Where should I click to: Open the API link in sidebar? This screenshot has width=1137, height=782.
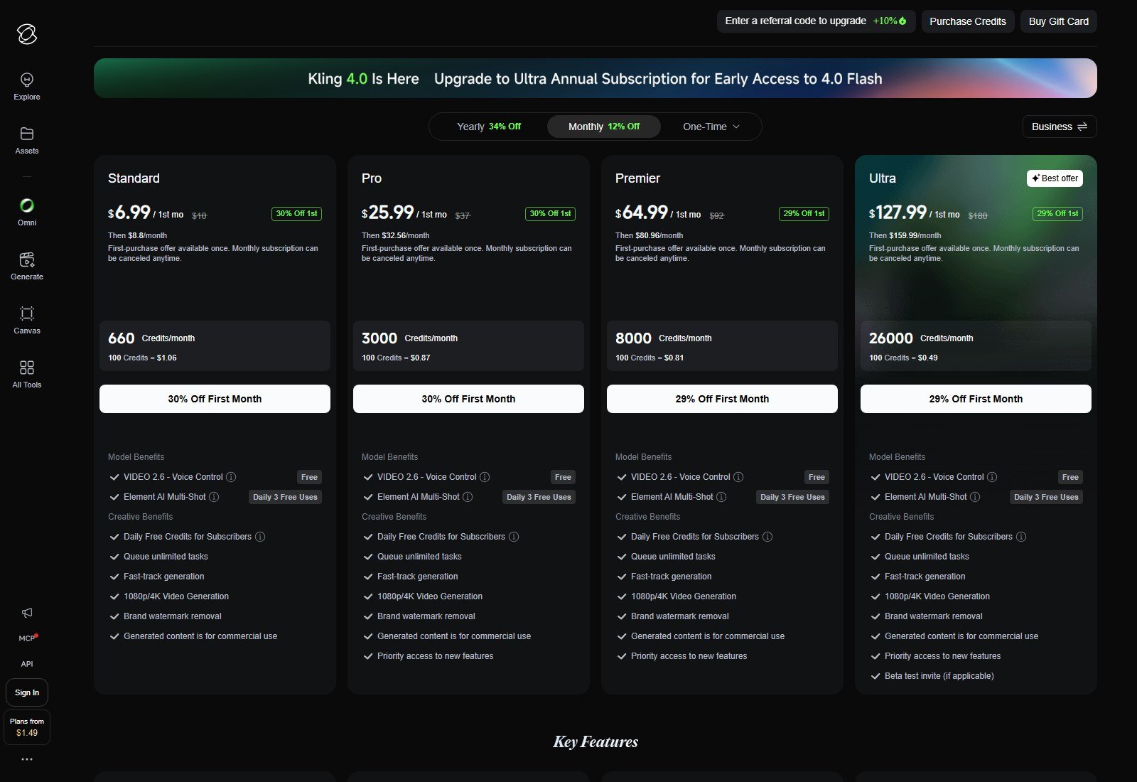pyautogui.click(x=27, y=664)
